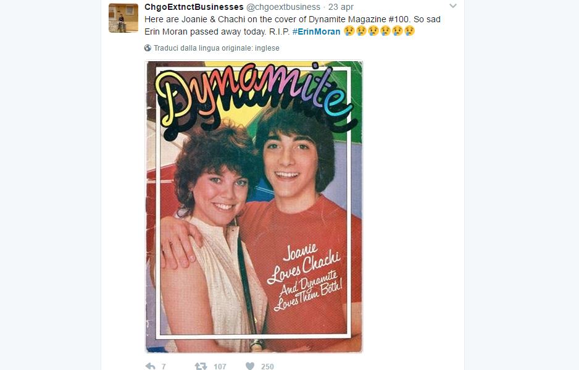Open the ChgoExtnctBusinesses profile avatar
This screenshot has width=579, height=370.
[123, 18]
